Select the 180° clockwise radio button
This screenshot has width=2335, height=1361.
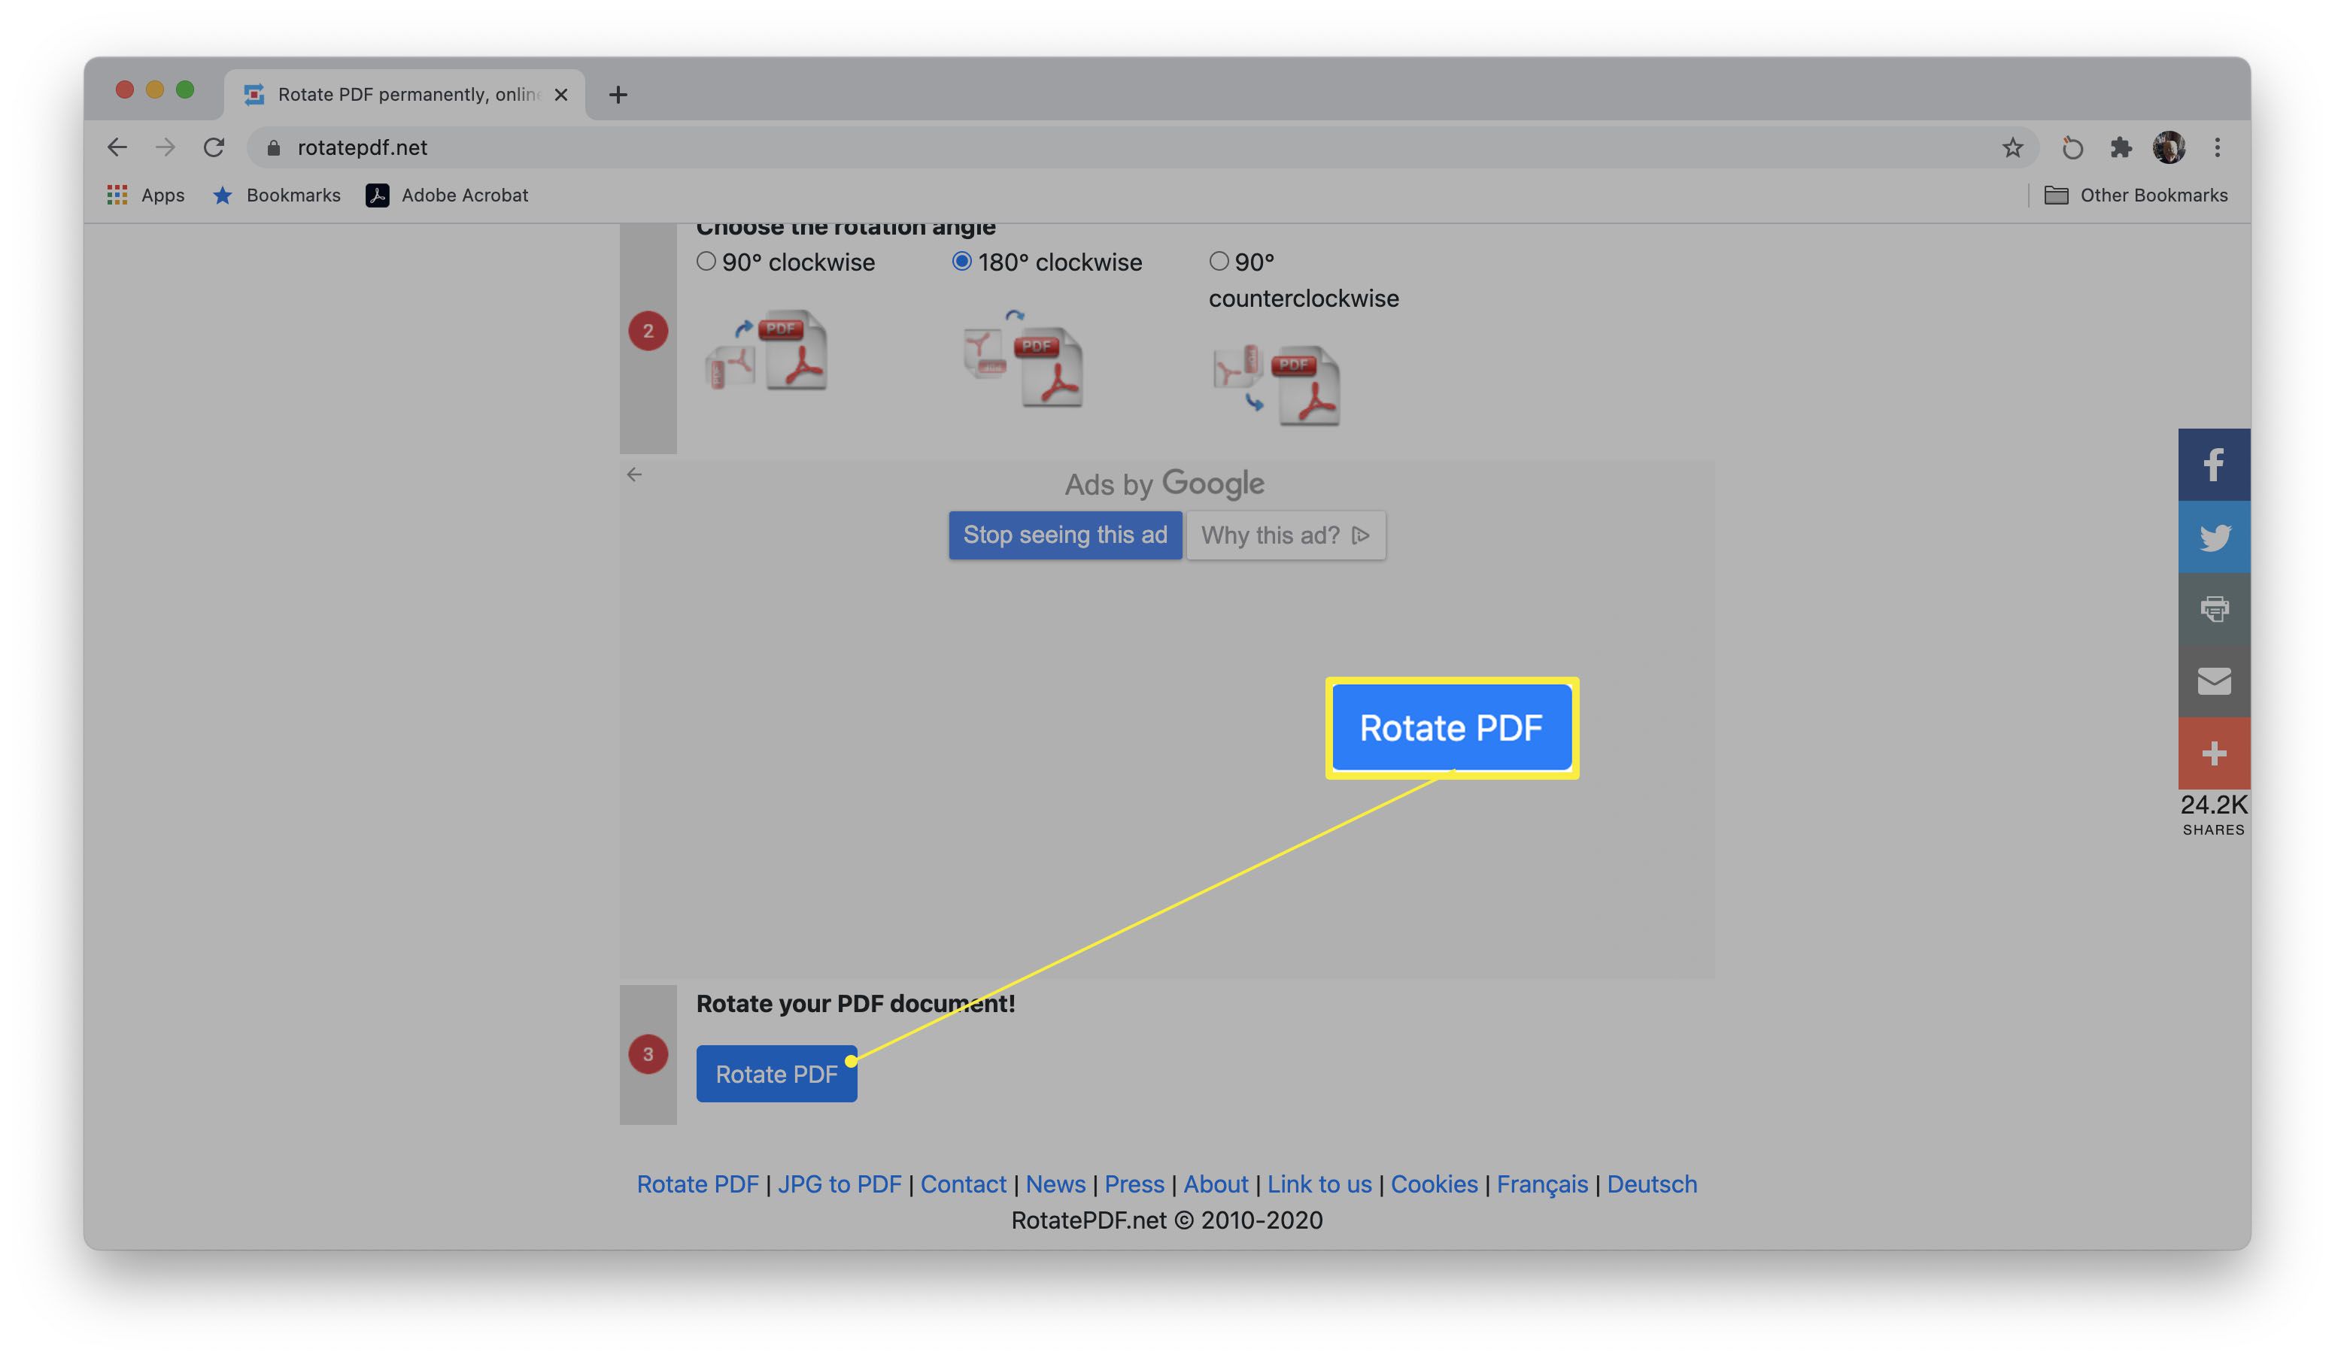point(962,261)
